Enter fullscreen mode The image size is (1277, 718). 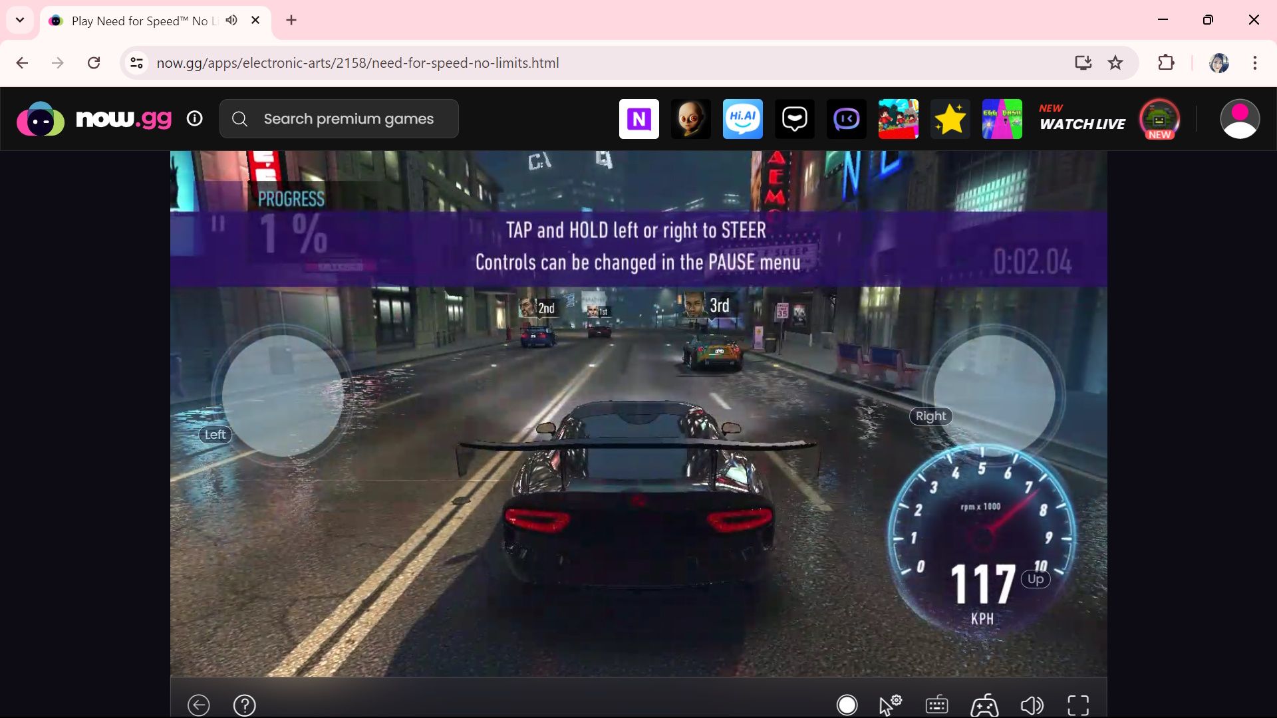(x=1078, y=705)
